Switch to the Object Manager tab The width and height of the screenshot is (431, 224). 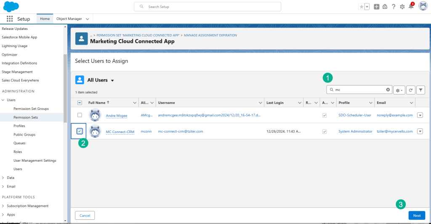tap(69, 19)
